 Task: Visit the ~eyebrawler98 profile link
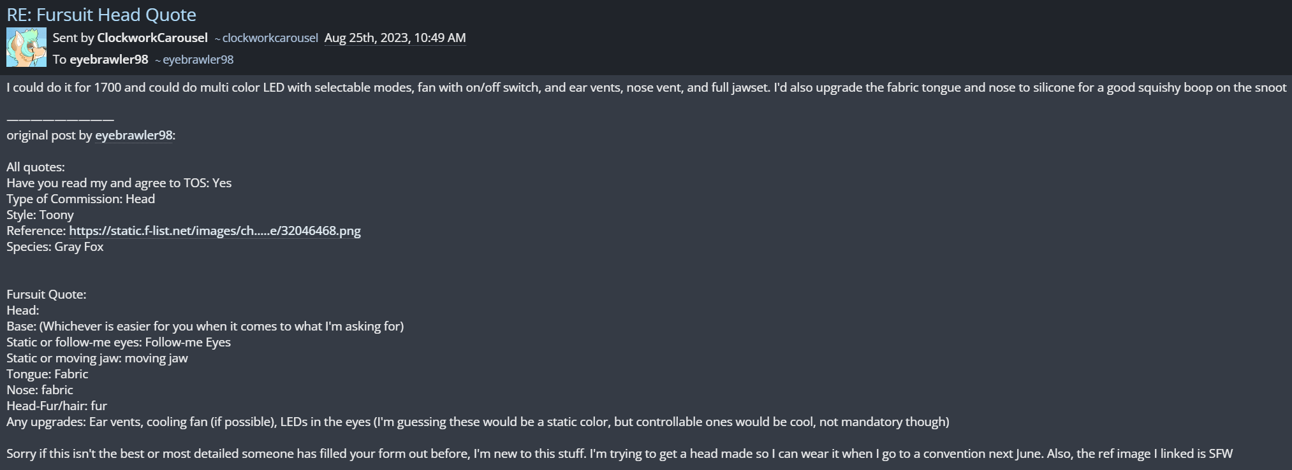(198, 60)
